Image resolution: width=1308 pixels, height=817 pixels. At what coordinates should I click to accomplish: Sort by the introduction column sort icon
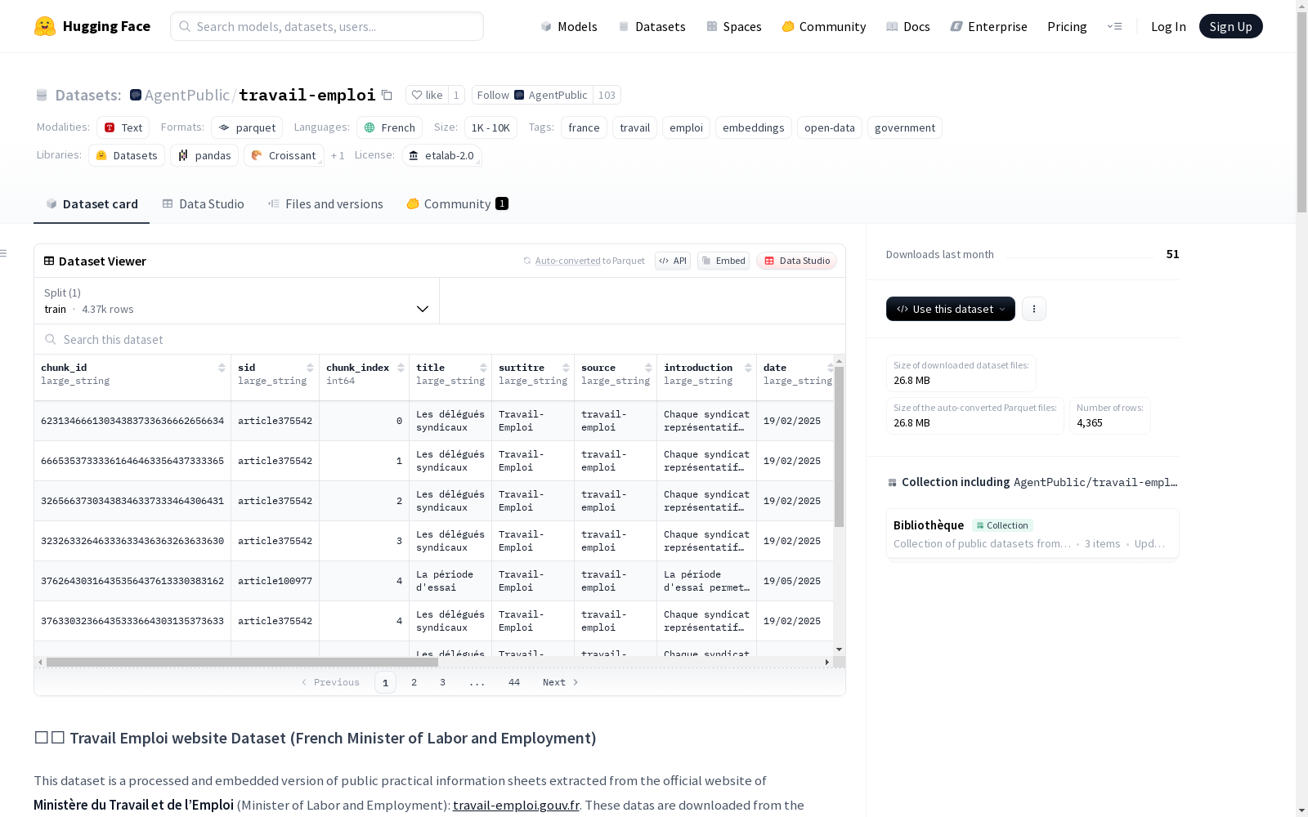(x=748, y=368)
